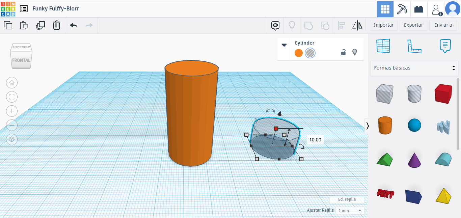Viewport: 461px width, 218px height.
Task: Hide selected shape via inspector lightbulb
Action: click(354, 52)
